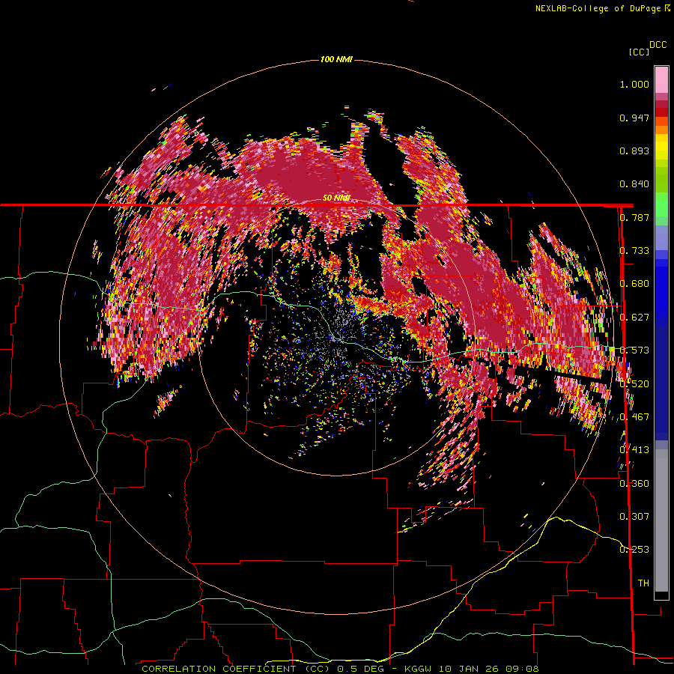Click the KGGW 10 JAN 26 09:08 timestamp
Viewport: 674px width, 674px height.
coord(472,669)
